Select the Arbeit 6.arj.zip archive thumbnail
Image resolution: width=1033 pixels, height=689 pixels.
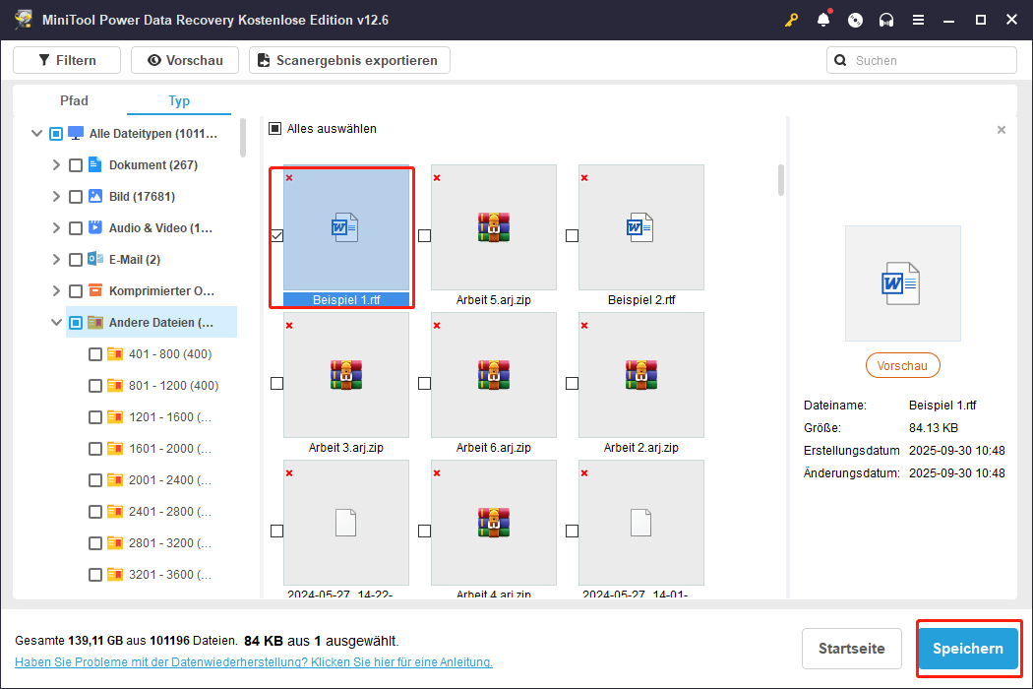(x=494, y=375)
